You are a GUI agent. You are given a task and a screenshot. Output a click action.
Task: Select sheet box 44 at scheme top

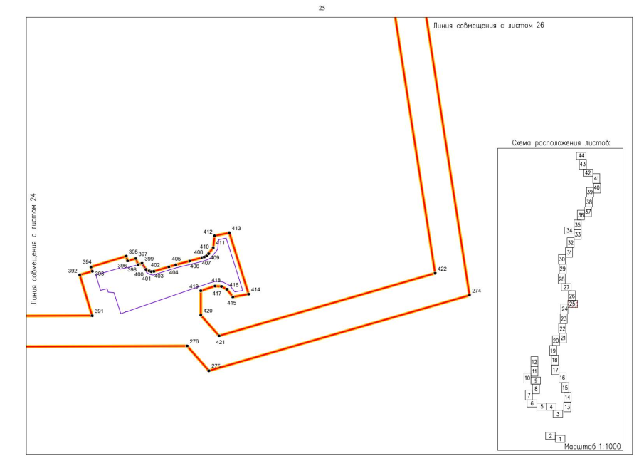click(581, 156)
